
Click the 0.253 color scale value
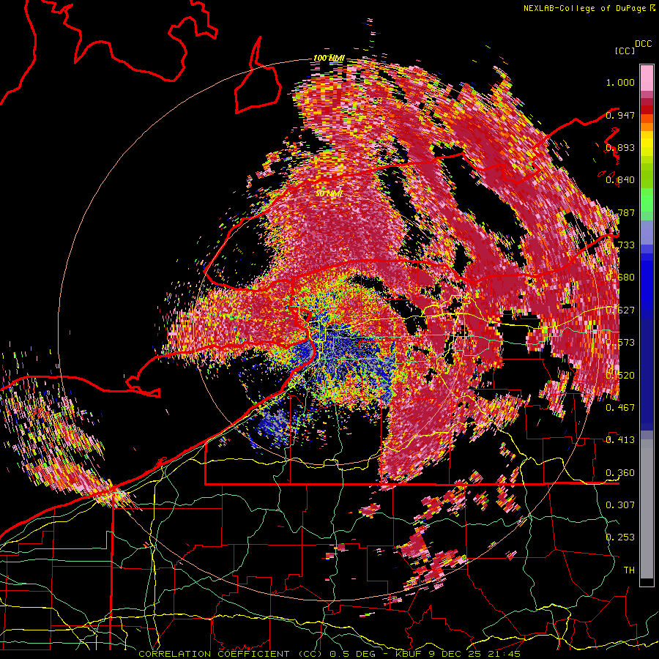(x=620, y=537)
